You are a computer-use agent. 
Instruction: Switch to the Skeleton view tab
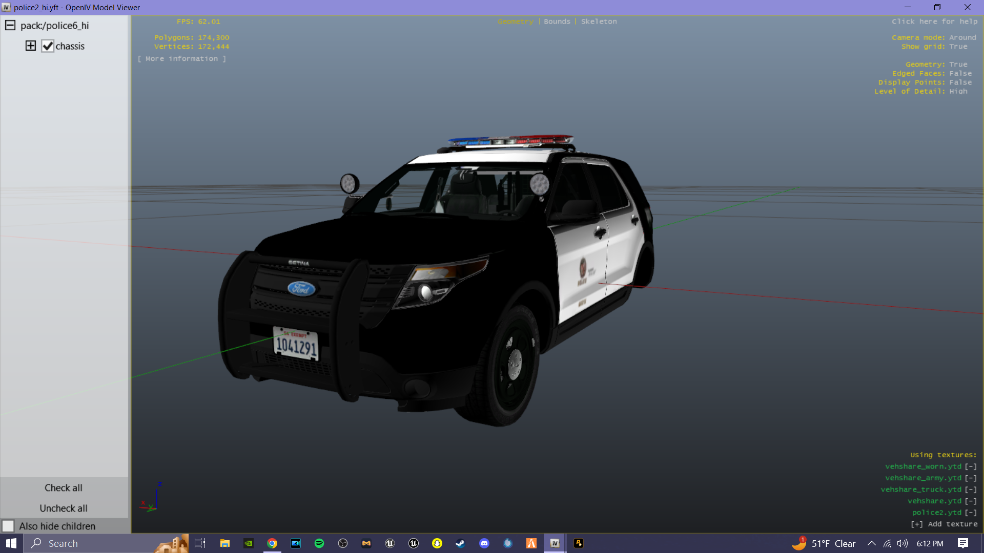[x=599, y=22]
